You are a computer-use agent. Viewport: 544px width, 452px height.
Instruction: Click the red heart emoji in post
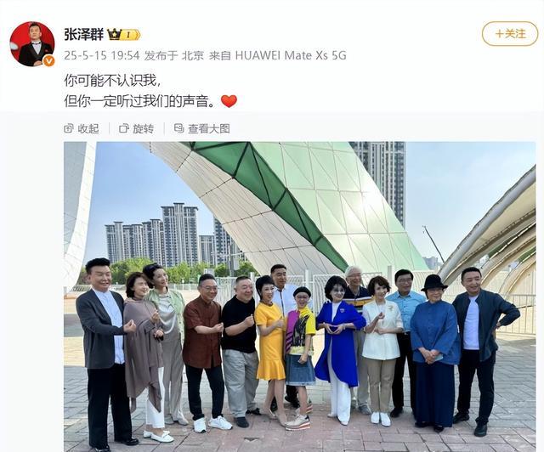coord(229,101)
